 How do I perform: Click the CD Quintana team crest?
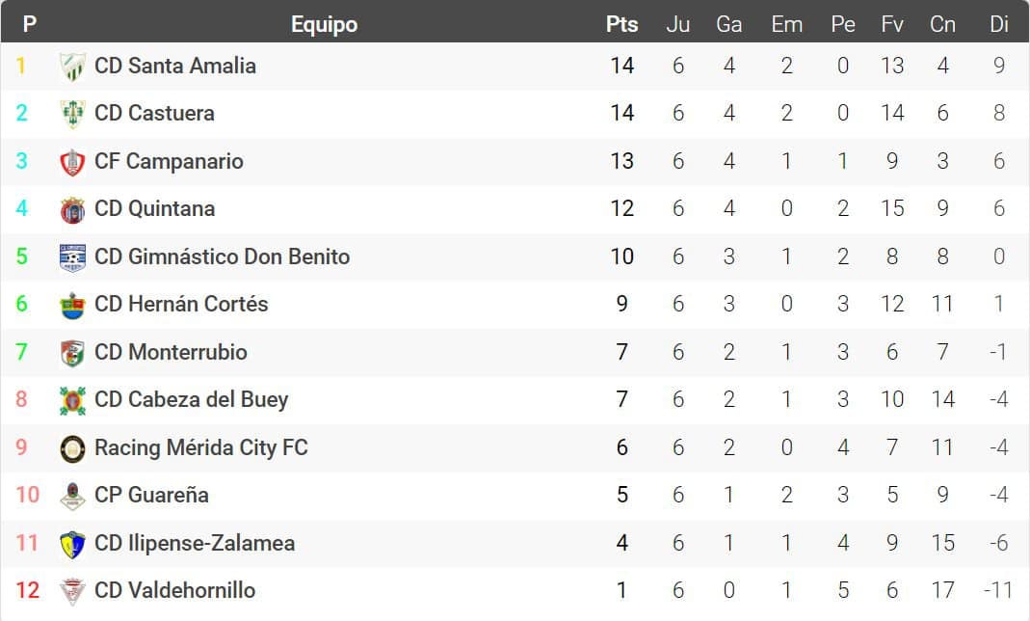(72, 209)
